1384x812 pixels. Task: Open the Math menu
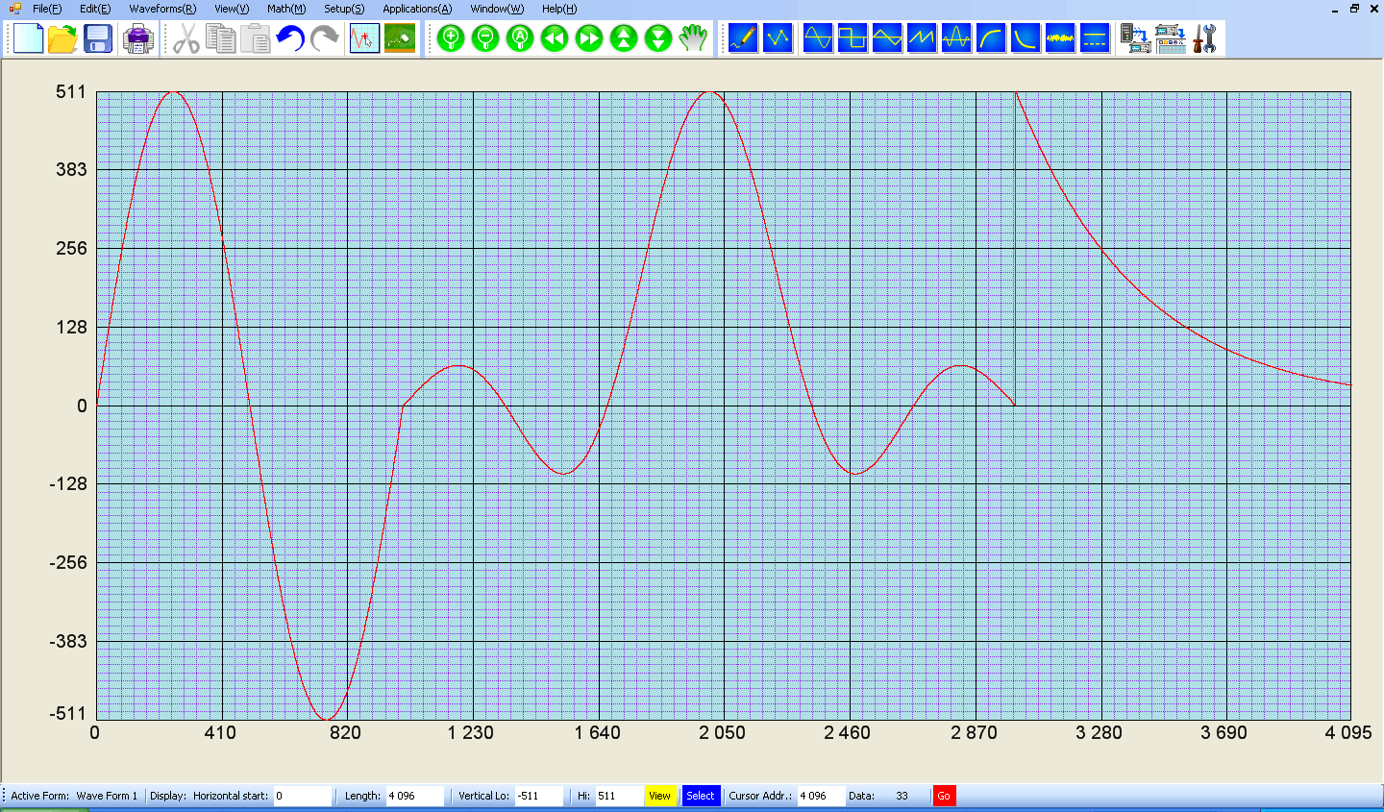pyautogui.click(x=286, y=9)
